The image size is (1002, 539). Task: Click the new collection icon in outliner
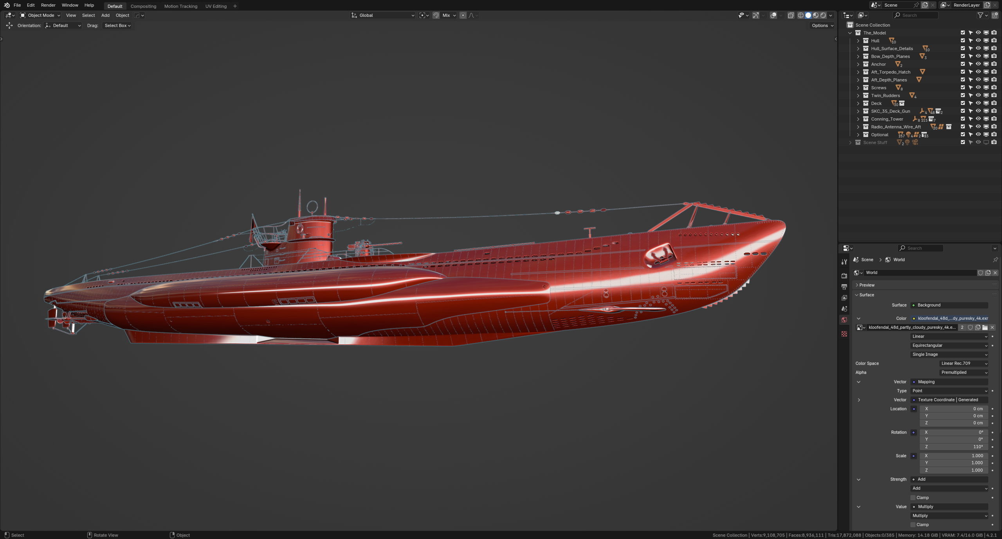(995, 15)
